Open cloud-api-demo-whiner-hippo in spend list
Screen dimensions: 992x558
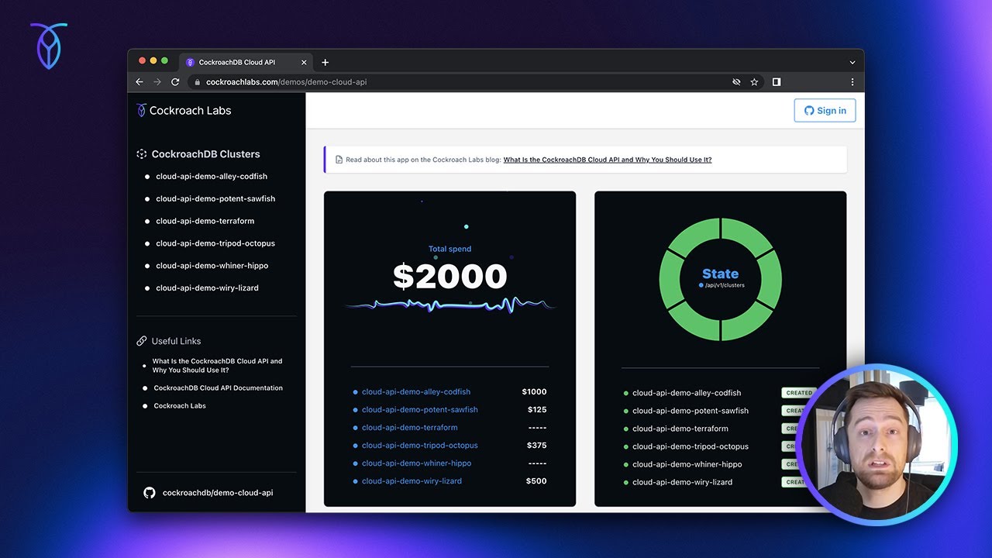(417, 463)
